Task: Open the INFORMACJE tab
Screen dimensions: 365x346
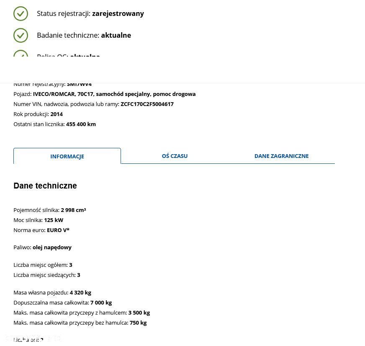Action: pyautogui.click(x=67, y=156)
